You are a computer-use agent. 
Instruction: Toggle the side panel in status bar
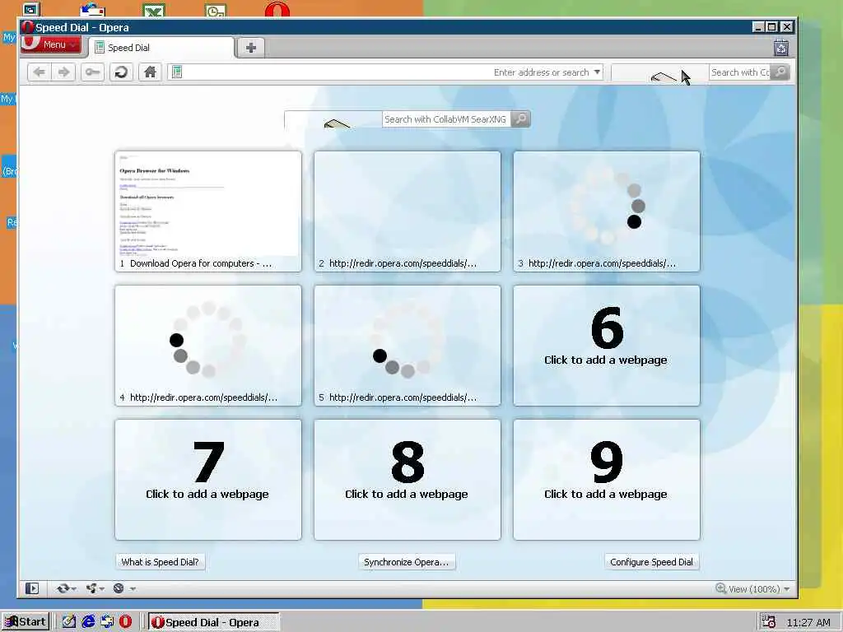pyautogui.click(x=32, y=588)
